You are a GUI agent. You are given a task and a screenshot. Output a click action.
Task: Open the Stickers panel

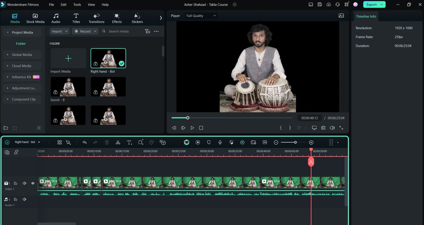[137, 18]
